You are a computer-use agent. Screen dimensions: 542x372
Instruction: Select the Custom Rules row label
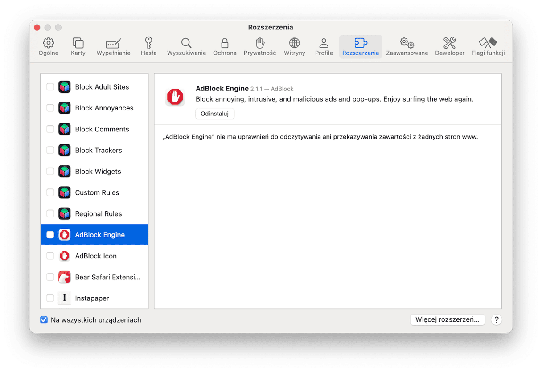pyautogui.click(x=97, y=192)
